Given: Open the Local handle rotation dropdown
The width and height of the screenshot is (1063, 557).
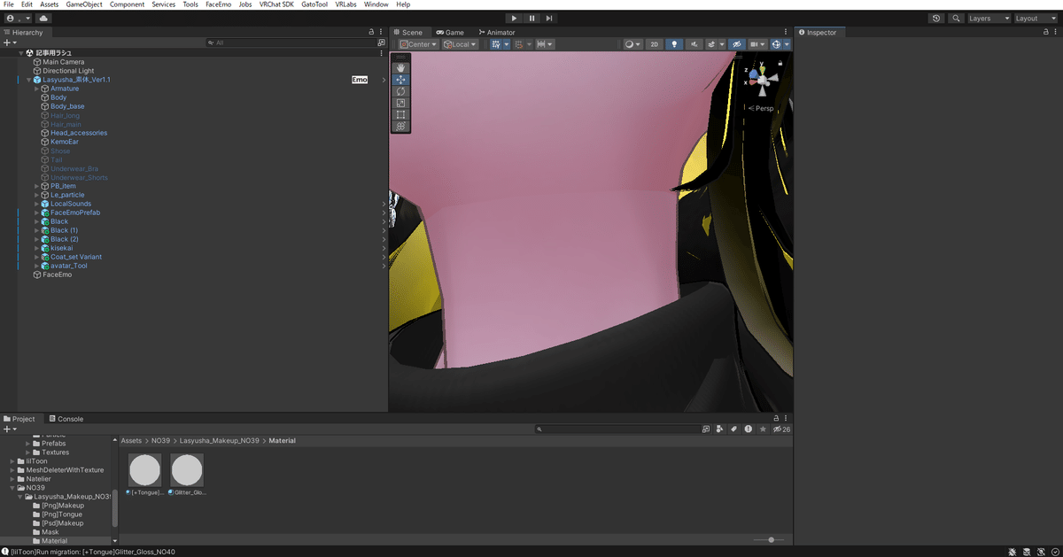Looking at the screenshot, I should click(x=460, y=44).
